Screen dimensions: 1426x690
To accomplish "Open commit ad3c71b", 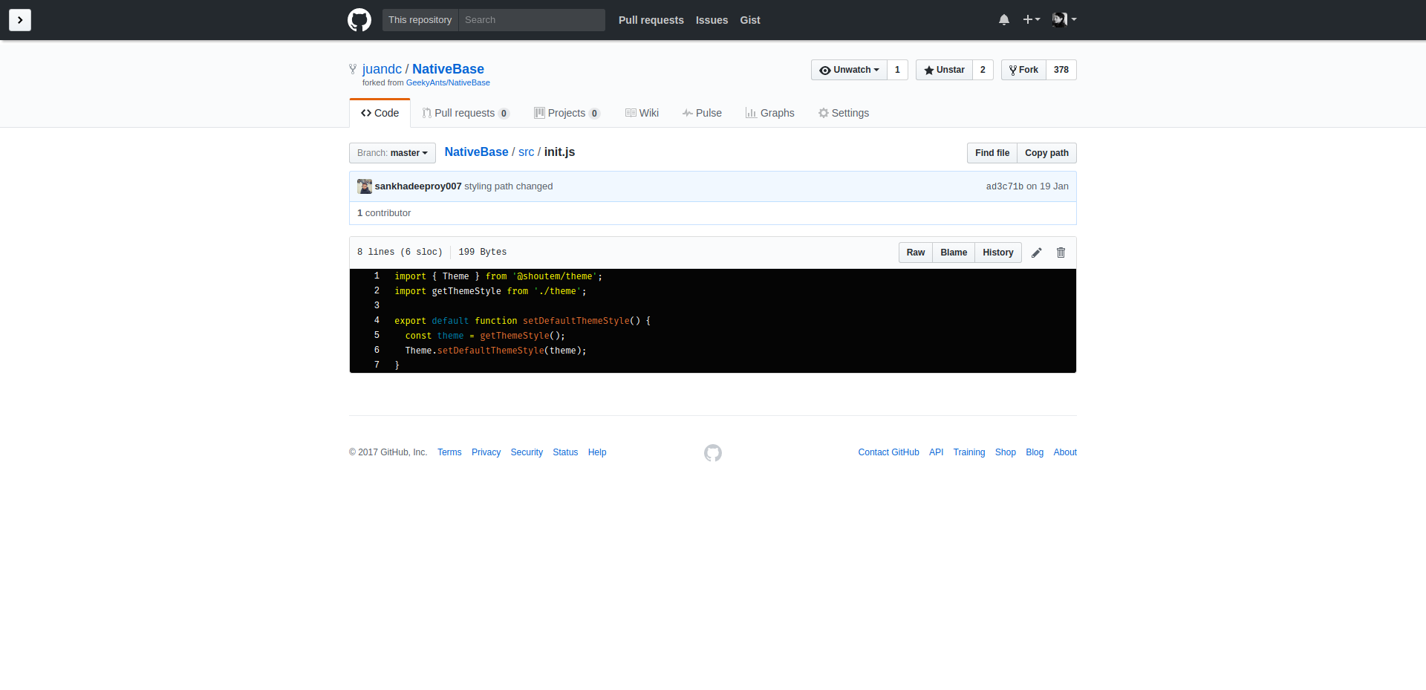I will (x=1004, y=186).
